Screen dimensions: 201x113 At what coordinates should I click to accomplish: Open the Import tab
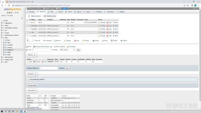click(87, 12)
